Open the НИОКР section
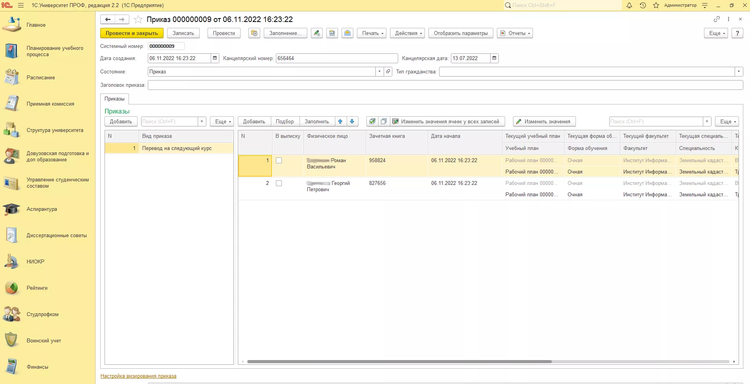The width and height of the screenshot is (750, 384). tap(35, 261)
